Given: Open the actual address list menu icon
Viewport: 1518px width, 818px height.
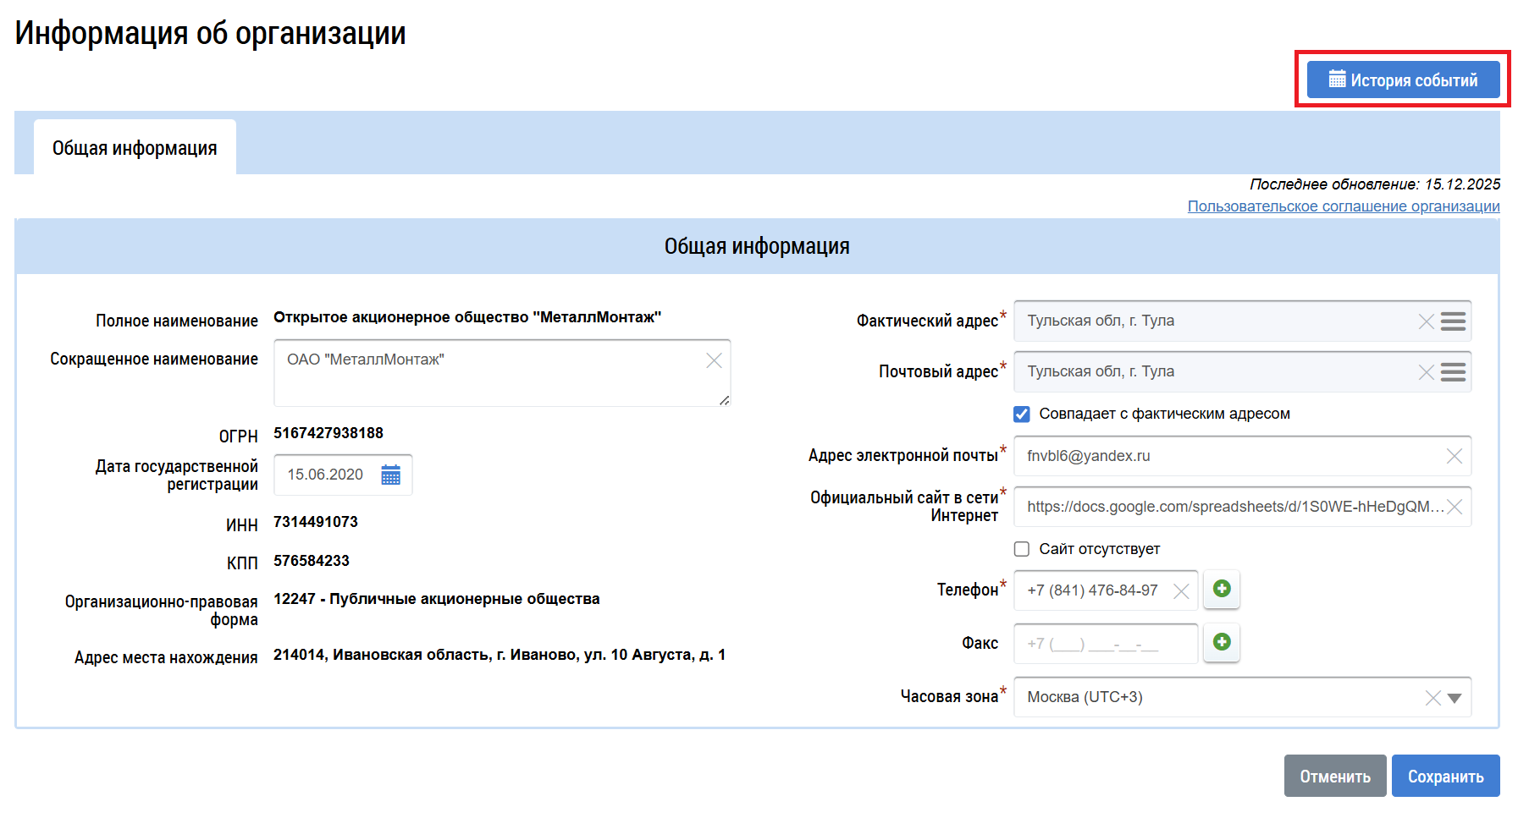Looking at the screenshot, I should [x=1453, y=321].
